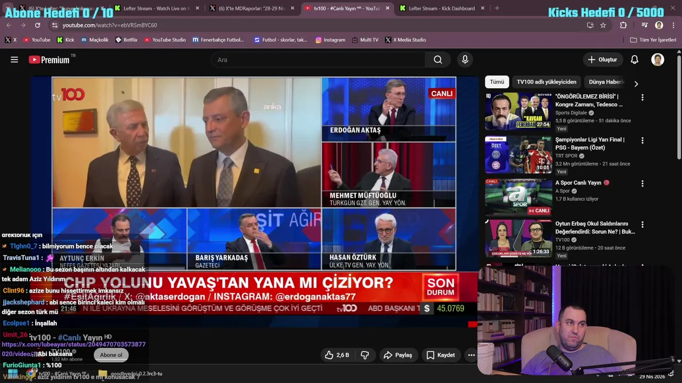Screen dimensions: 682x383
Task: Open options for Şampiyonlar Ligi Yarı Final video
Action: [642, 140]
